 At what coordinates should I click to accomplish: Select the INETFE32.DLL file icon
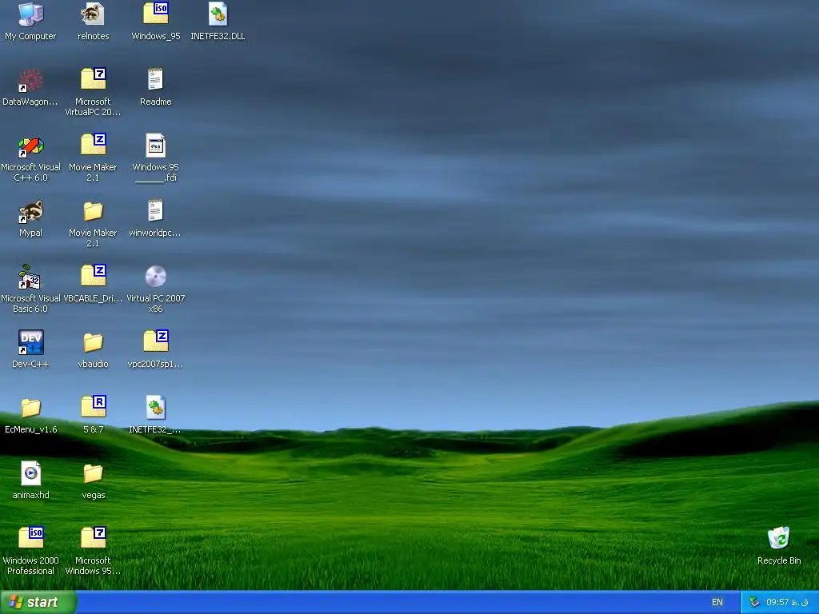pos(218,14)
